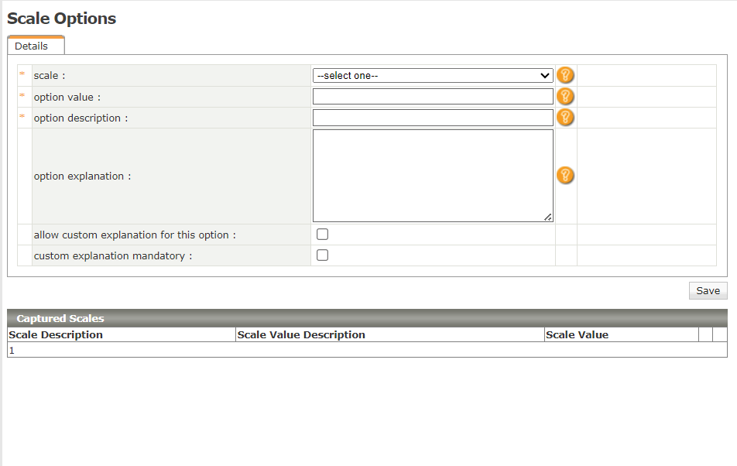
Task: Select the Scale Value Description column header
Action: (301, 335)
